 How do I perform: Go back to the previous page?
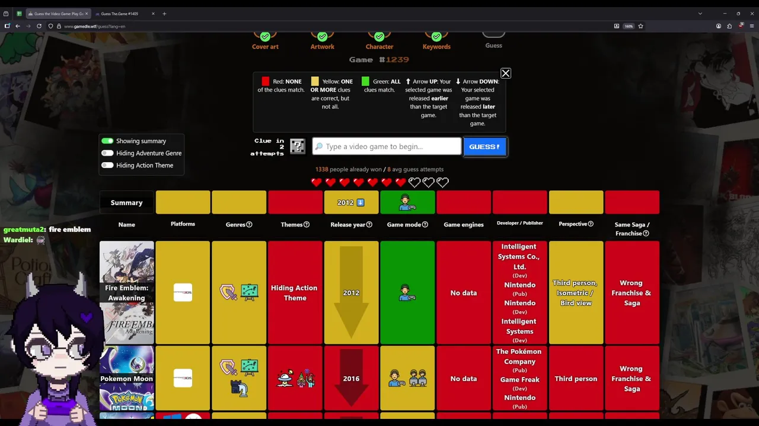18,26
